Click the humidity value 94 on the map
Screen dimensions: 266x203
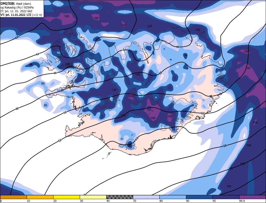(x=186, y=55)
